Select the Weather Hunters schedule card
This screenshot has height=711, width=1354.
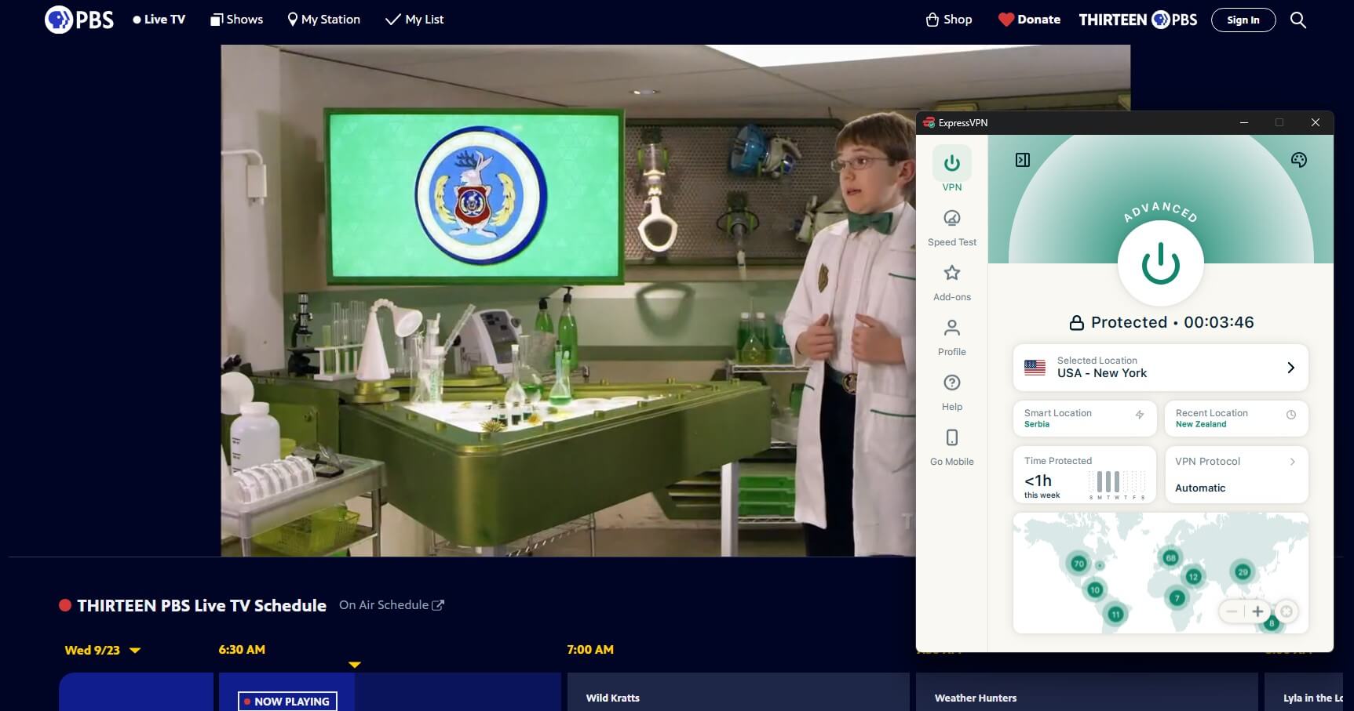click(x=1086, y=692)
